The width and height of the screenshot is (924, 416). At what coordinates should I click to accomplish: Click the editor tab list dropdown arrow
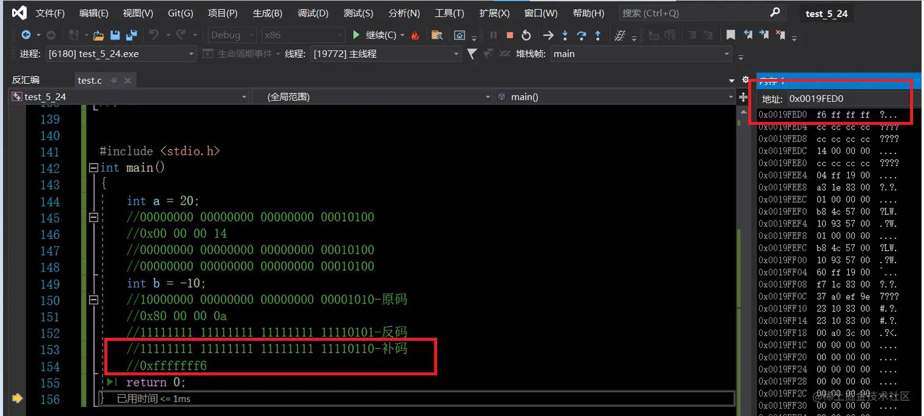click(732, 81)
